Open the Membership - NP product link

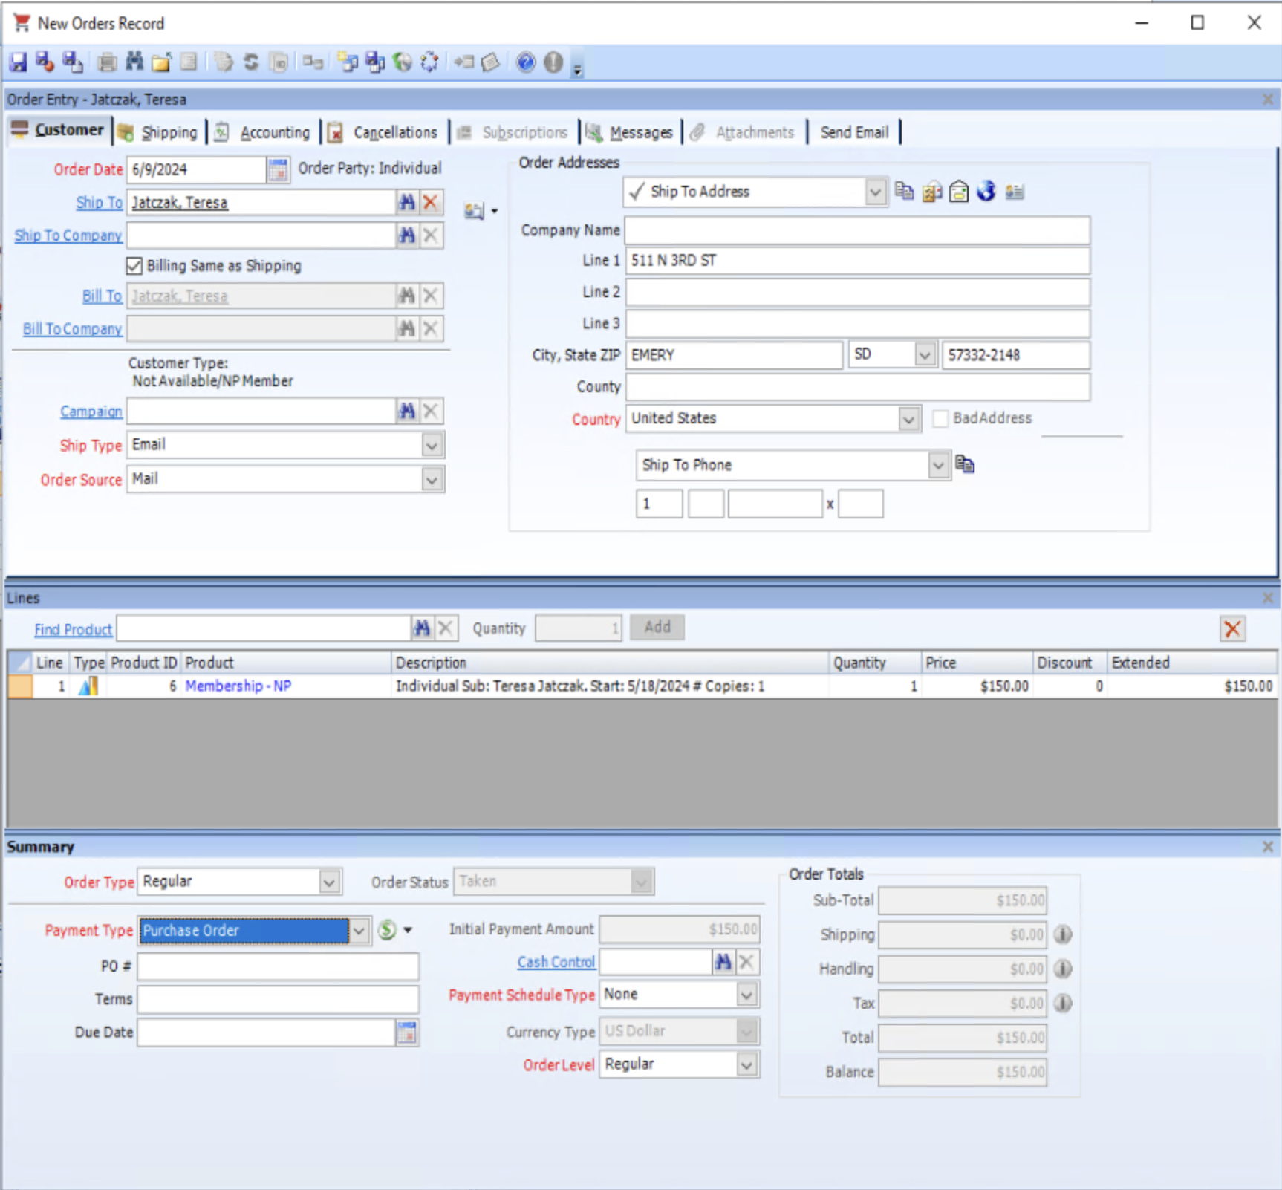click(x=238, y=686)
